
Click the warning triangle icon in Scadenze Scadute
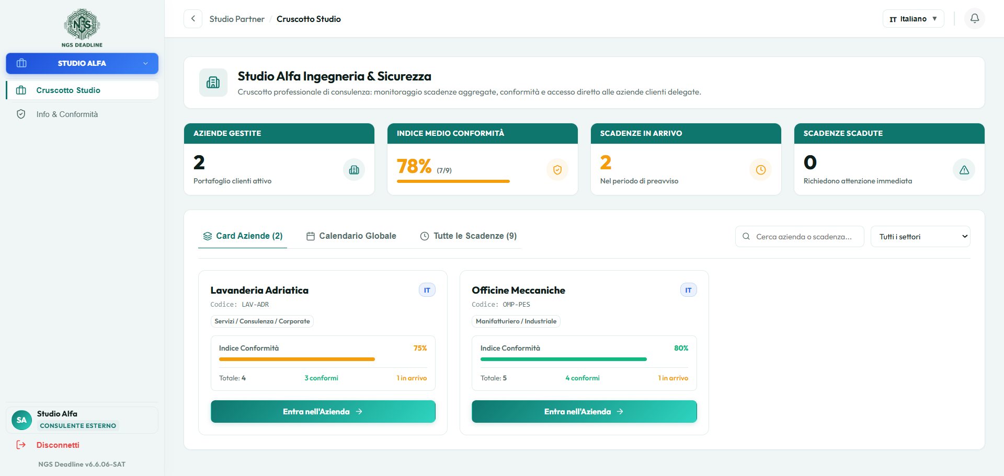(964, 170)
